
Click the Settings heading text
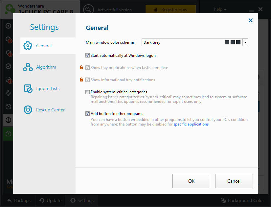[x=44, y=27]
